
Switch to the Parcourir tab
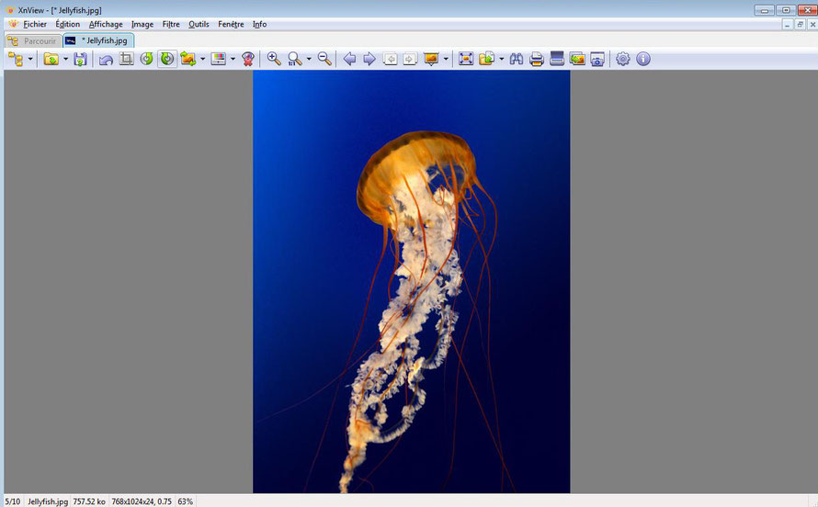33,40
